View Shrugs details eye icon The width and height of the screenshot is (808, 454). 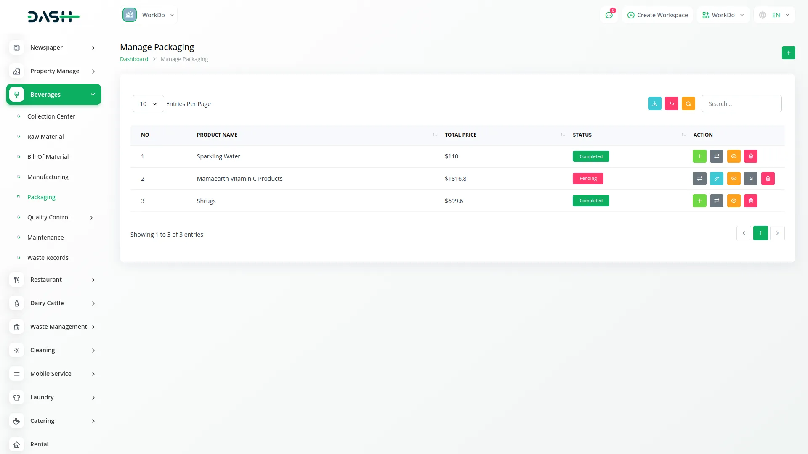click(734, 201)
